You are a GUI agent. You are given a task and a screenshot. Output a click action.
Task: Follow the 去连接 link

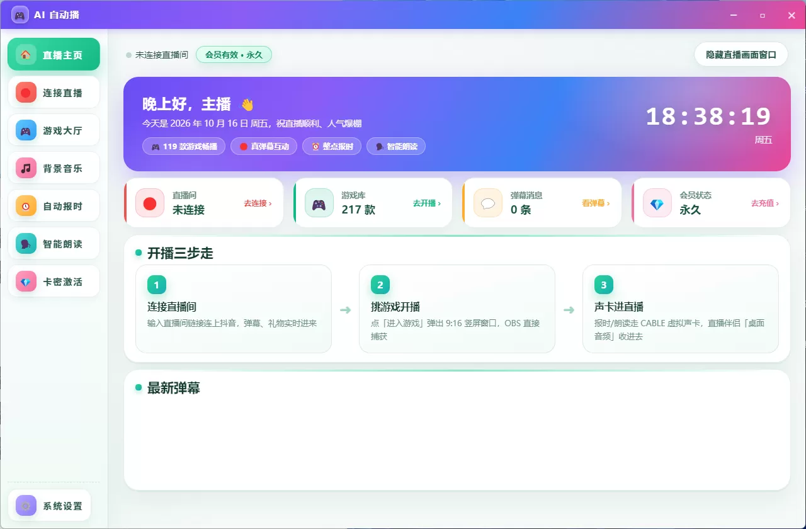(x=258, y=203)
